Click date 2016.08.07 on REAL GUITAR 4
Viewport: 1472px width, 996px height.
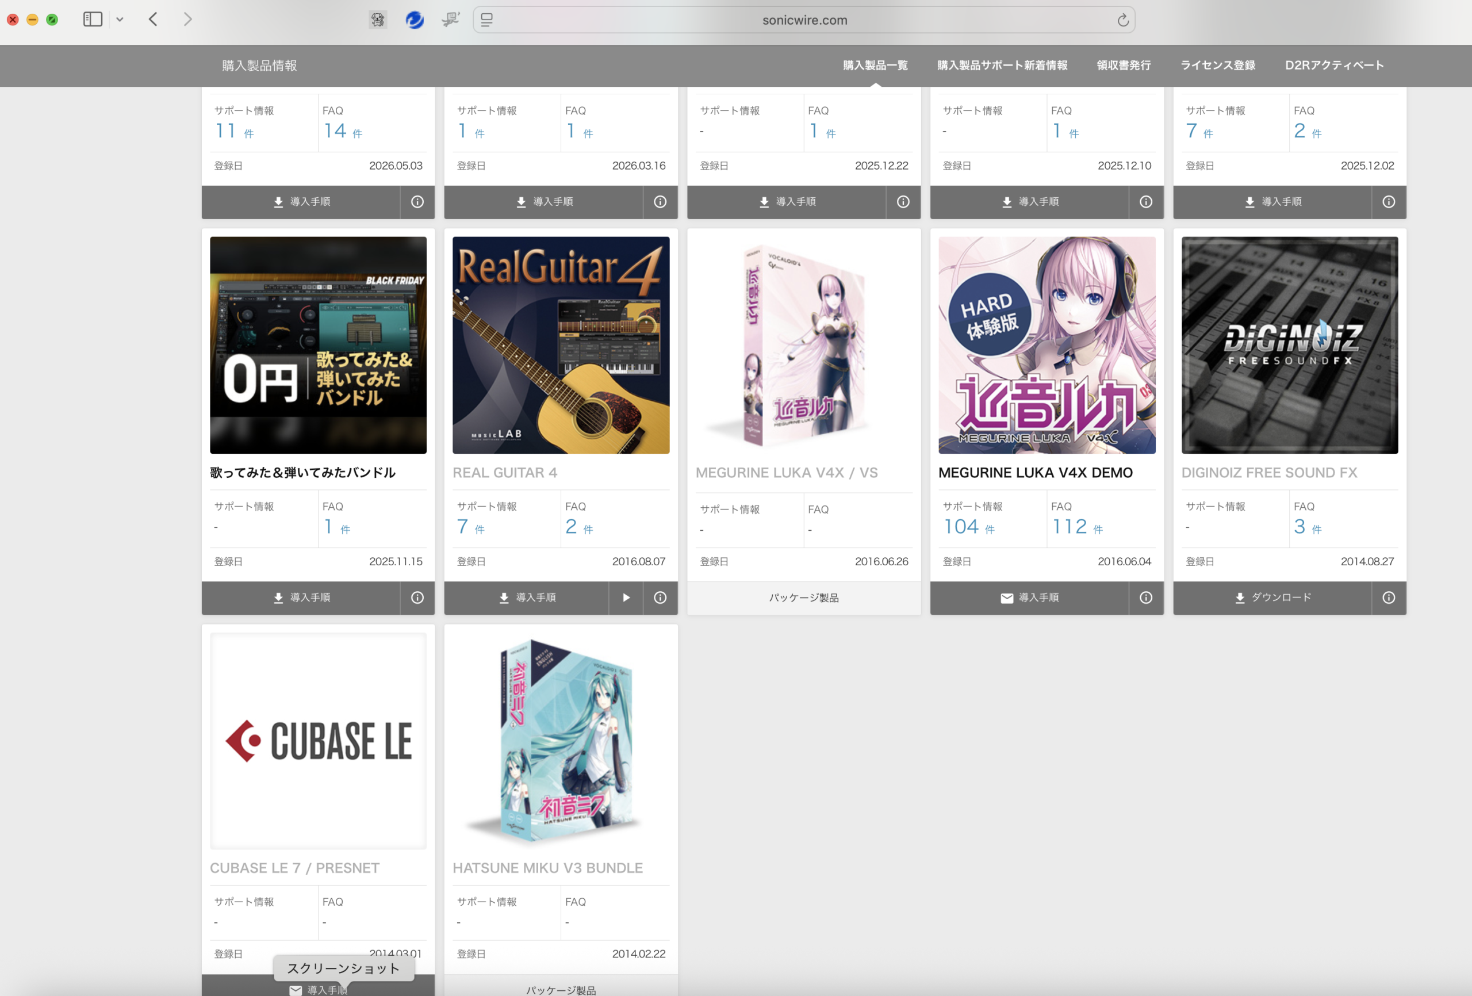click(638, 561)
